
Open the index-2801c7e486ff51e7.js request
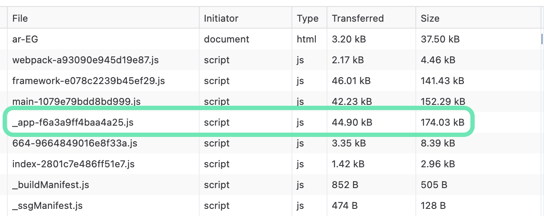pyautogui.click(x=73, y=164)
